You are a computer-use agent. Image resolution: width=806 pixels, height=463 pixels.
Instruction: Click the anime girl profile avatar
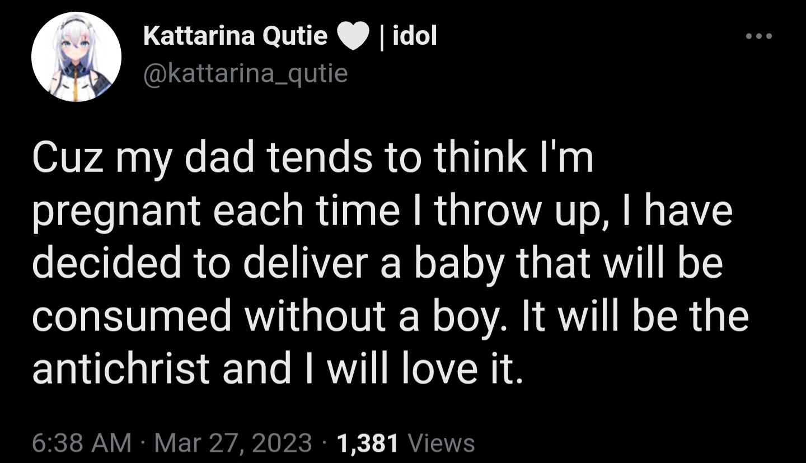point(77,57)
